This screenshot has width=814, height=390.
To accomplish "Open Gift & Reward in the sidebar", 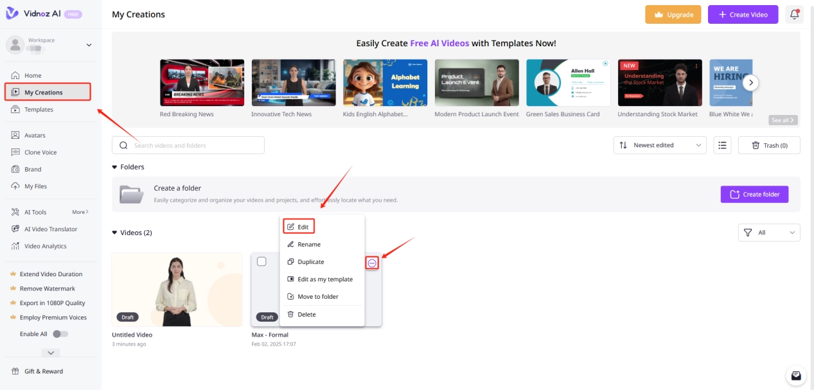I will click(43, 371).
